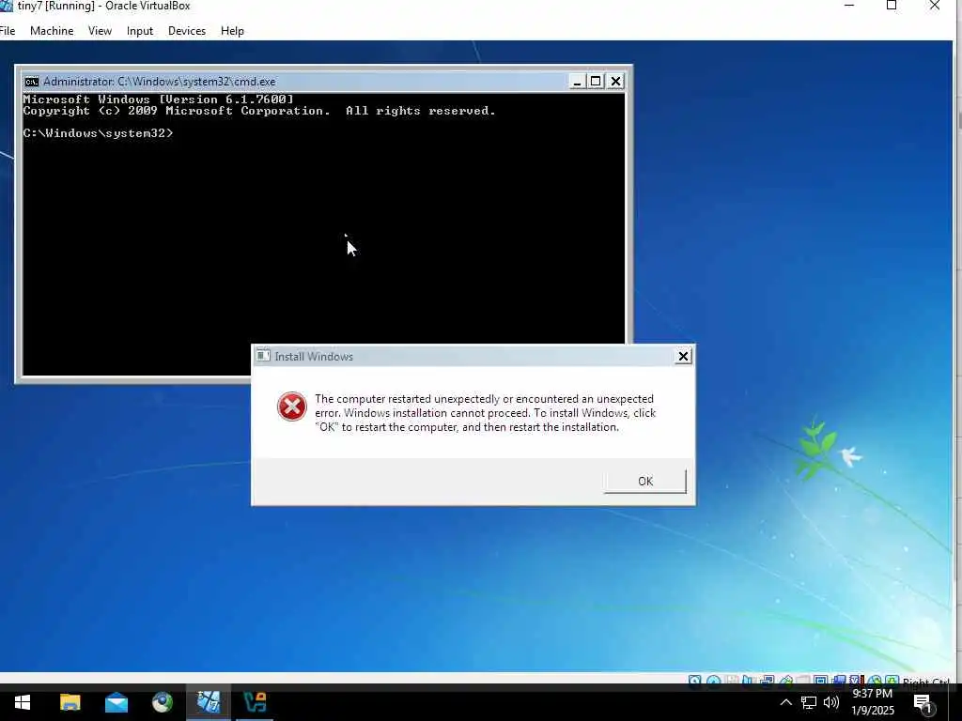The height and width of the screenshot is (721, 962).
Task: Close the Install Windows error dialog
Action: pyautogui.click(x=683, y=356)
